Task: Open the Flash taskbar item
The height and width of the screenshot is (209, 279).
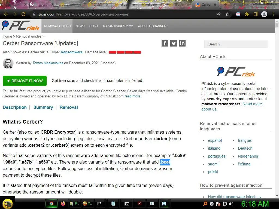Action: pyautogui.click(x=140, y=204)
